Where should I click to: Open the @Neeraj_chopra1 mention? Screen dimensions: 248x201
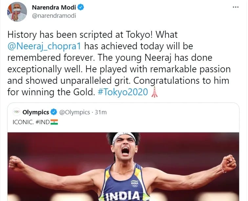(44, 46)
